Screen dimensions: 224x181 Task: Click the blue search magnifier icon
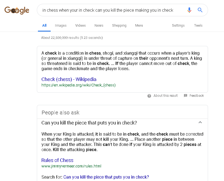200,10
